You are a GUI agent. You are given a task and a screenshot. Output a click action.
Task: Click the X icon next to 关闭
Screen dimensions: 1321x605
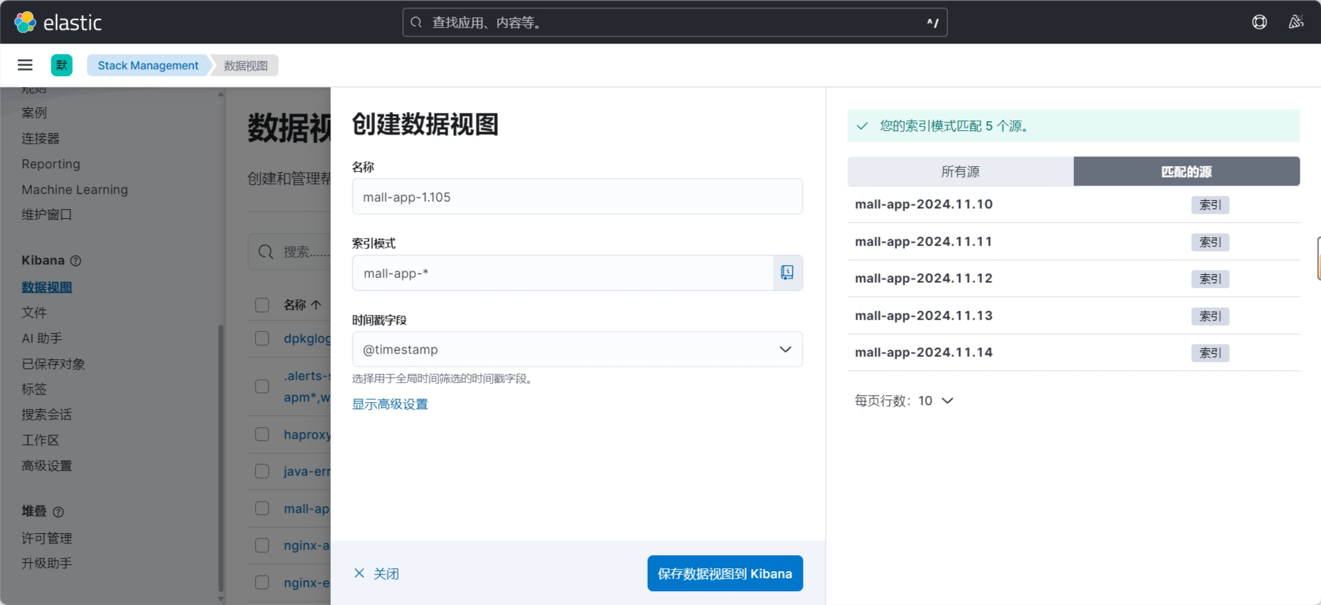(359, 573)
